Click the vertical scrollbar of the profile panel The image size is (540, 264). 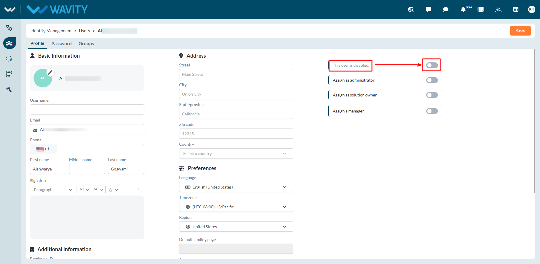534,121
